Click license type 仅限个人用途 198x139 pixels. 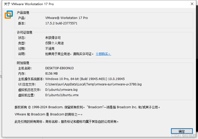[54, 43]
